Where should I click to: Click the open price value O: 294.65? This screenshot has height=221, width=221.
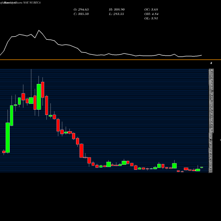(x=81, y=10)
